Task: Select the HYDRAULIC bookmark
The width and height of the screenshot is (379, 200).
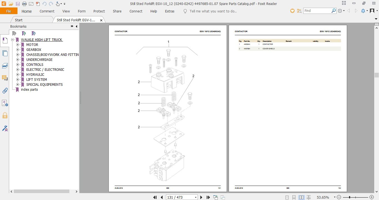Action: pos(35,75)
